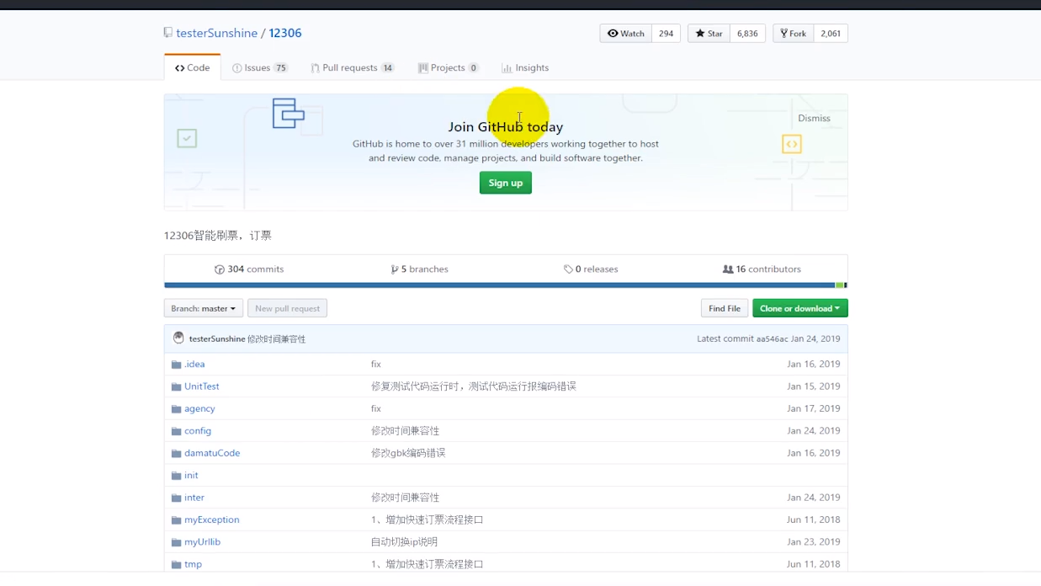Image resolution: width=1041 pixels, height=586 pixels.
Task: Open latest commit hash aa546ac
Action: click(772, 338)
